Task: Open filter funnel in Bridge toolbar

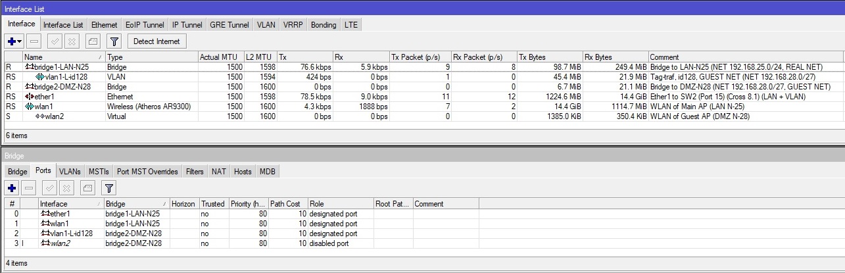Action: pyautogui.click(x=109, y=188)
